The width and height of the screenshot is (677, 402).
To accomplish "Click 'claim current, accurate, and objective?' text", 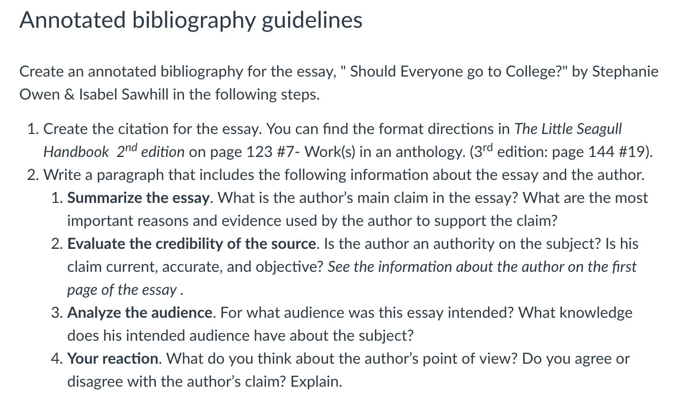I will click(195, 267).
